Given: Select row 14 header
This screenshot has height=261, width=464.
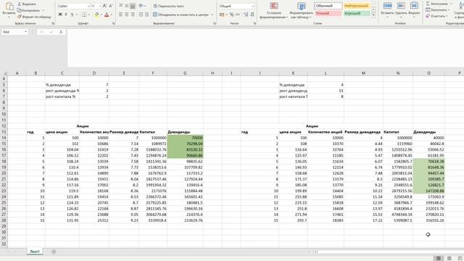Looking at the screenshot, I should pyautogui.click(x=4, y=138).
